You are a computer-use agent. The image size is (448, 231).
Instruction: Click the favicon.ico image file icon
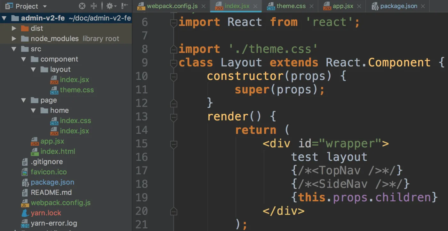pos(25,172)
